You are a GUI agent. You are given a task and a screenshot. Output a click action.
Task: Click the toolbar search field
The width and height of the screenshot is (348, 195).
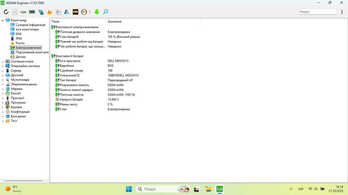[317, 12]
